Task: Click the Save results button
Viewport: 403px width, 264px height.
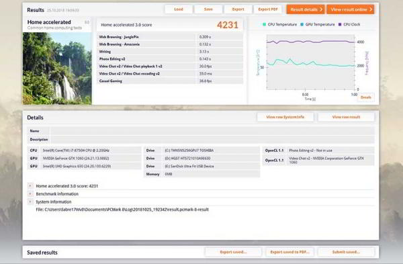Action: [x=208, y=9]
